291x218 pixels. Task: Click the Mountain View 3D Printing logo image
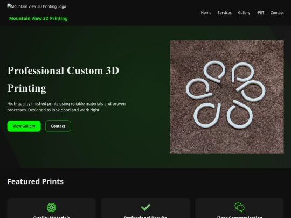pos(37,6)
